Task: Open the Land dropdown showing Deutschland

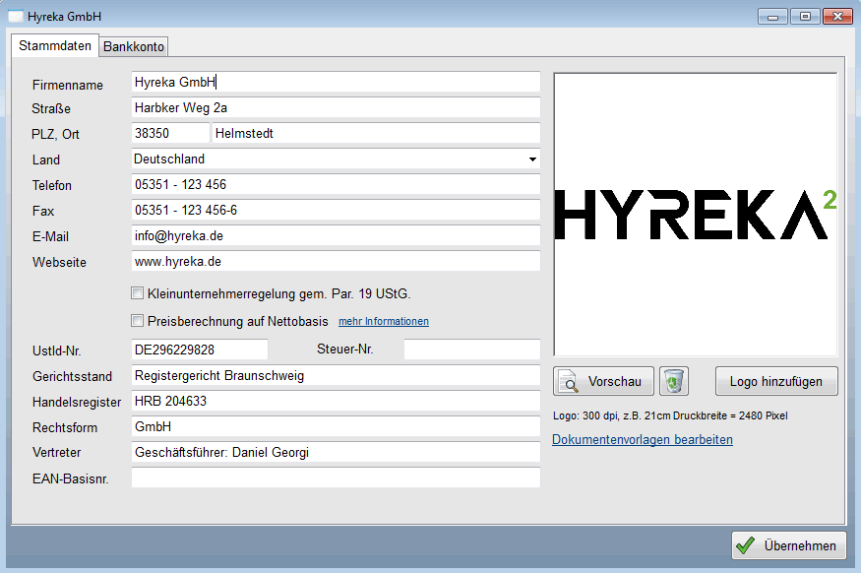Action: click(x=336, y=159)
